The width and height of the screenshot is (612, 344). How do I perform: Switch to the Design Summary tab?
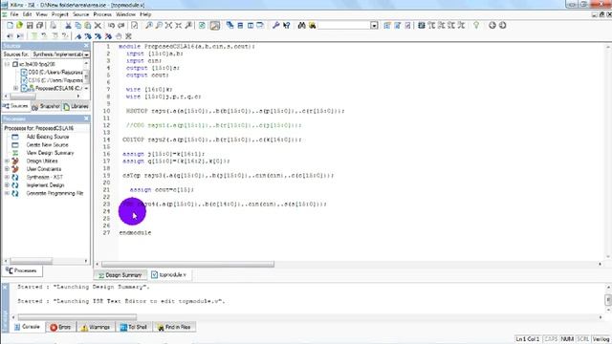click(x=120, y=275)
